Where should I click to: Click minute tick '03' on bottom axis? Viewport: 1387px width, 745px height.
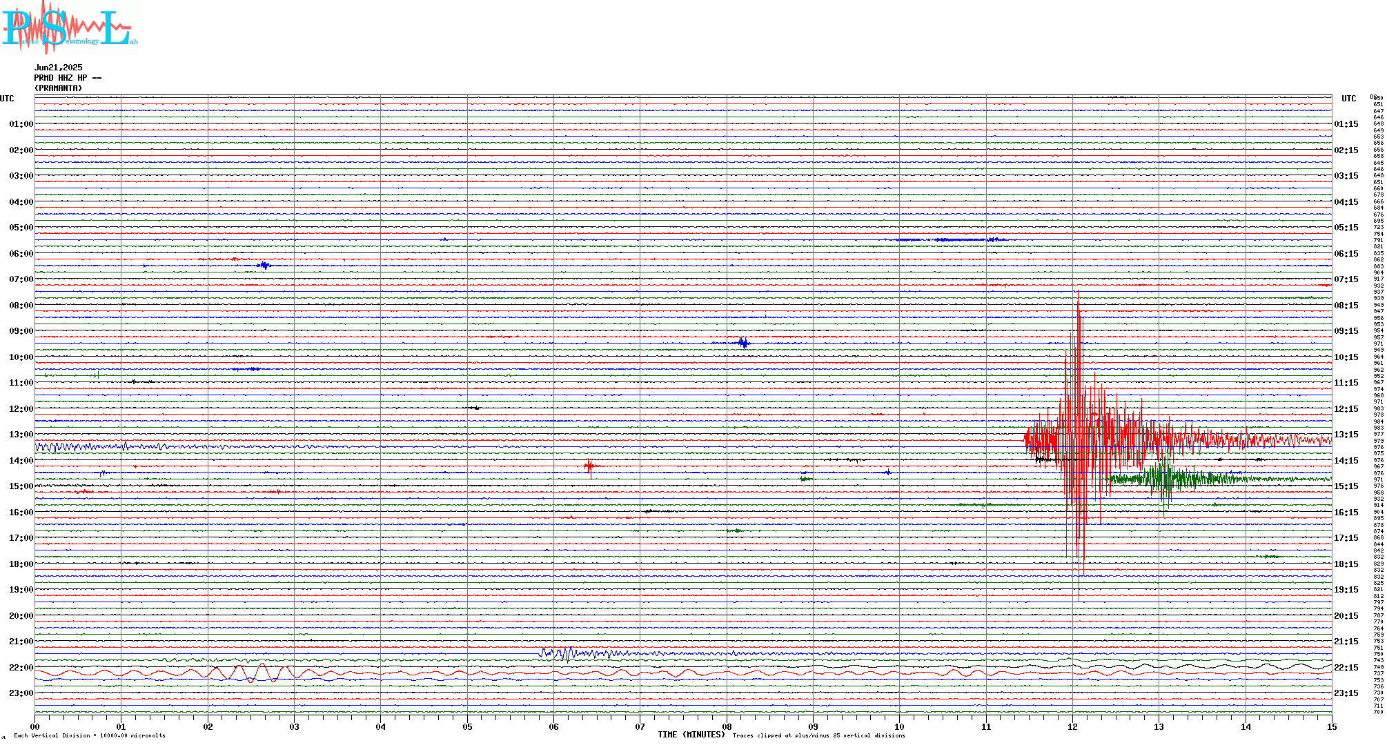[294, 726]
